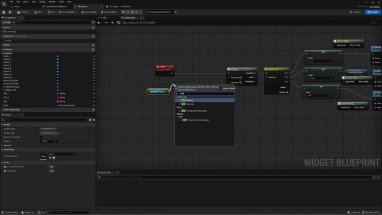The width and height of the screenshot is (382, 215).
Task: Click the Save blueprint icon in the toolbar
Action: click(4, 12)
